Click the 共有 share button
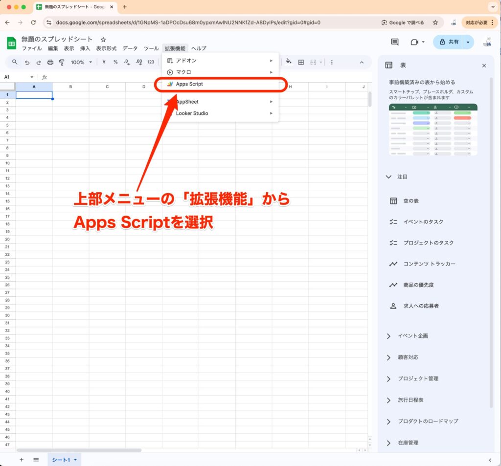Screen dimensions: 501x466 coord(449,42)
